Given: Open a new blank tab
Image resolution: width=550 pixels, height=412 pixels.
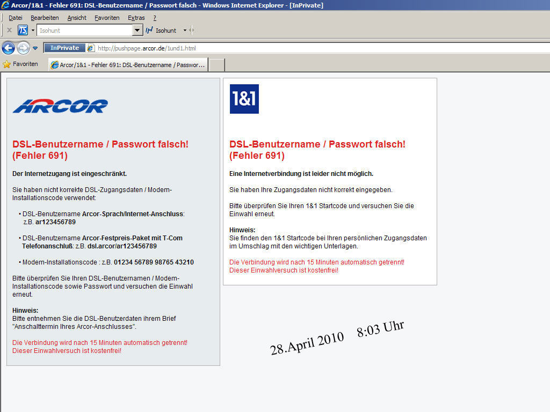Looking at the screenshot, I should (217, 65).
